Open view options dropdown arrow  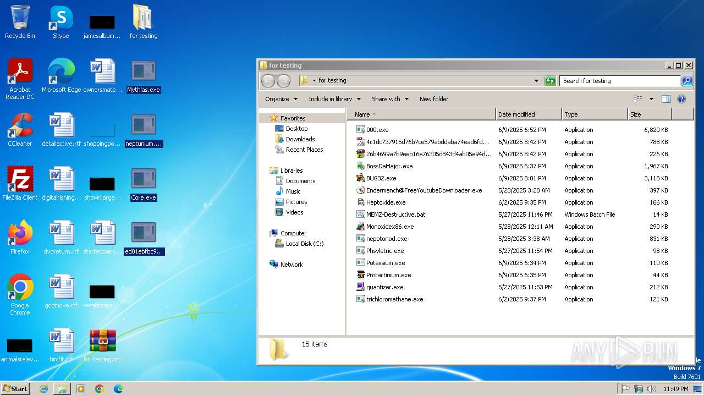click(651, 99)
